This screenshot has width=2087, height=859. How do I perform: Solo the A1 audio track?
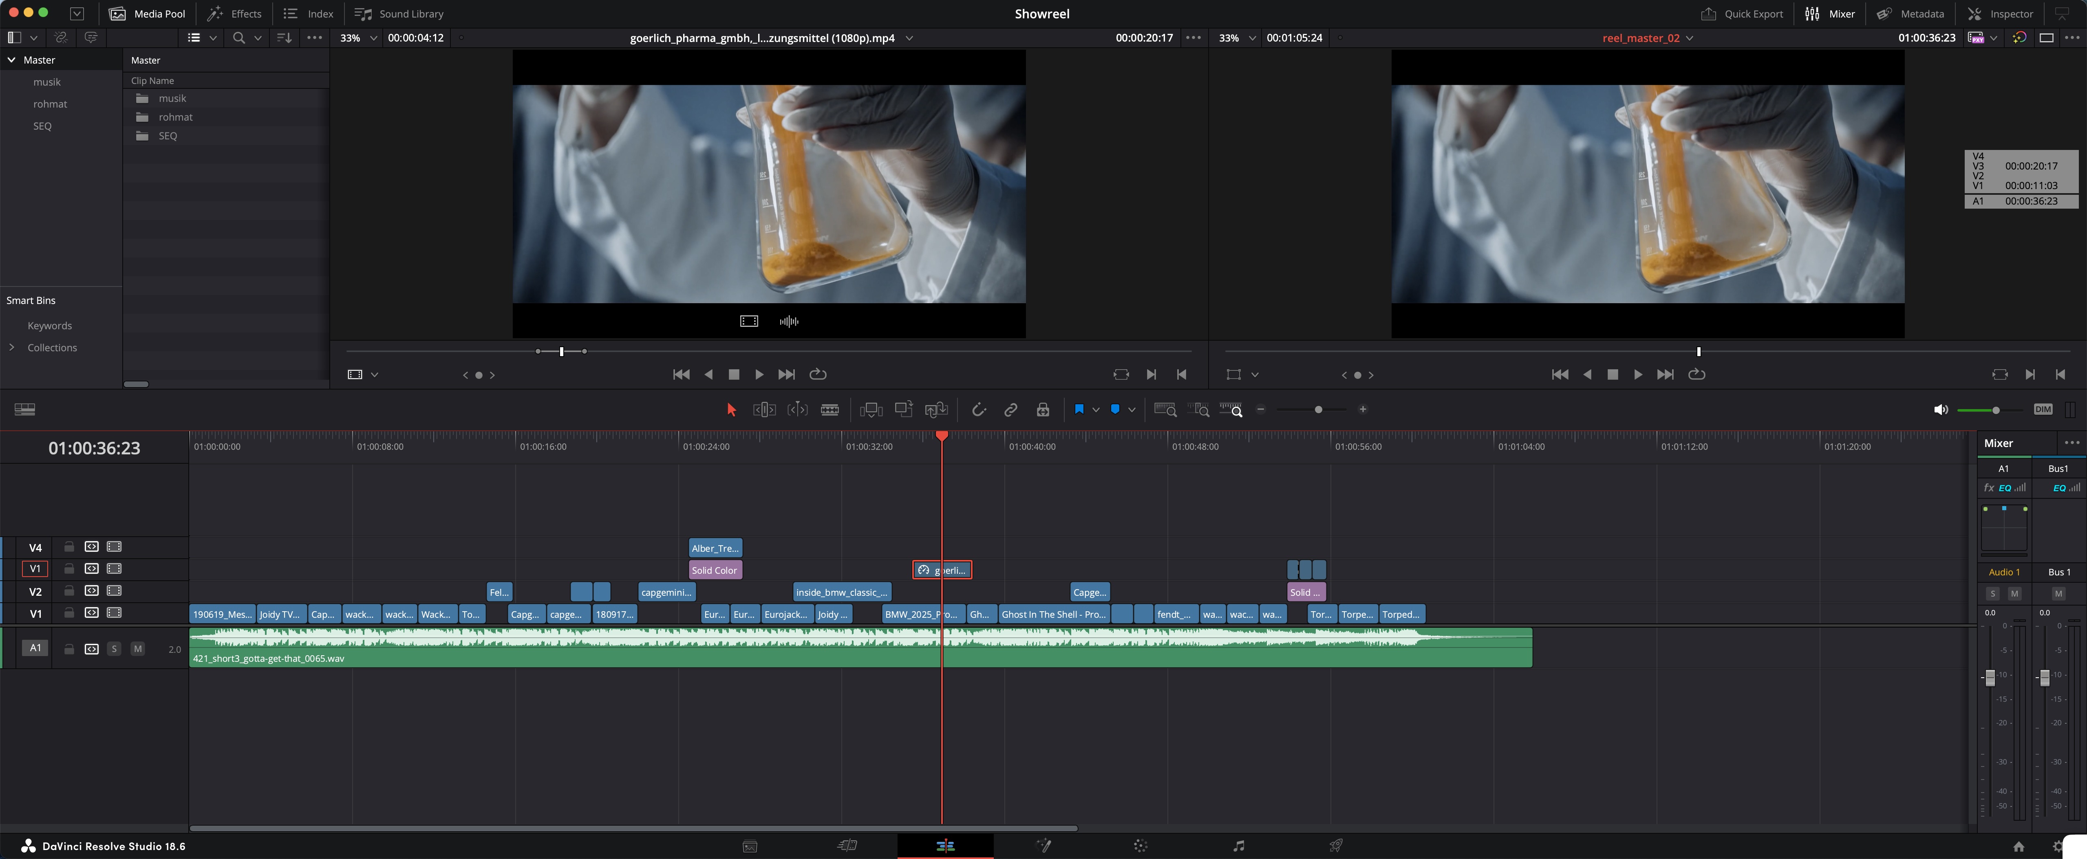[x=114, y=648]
